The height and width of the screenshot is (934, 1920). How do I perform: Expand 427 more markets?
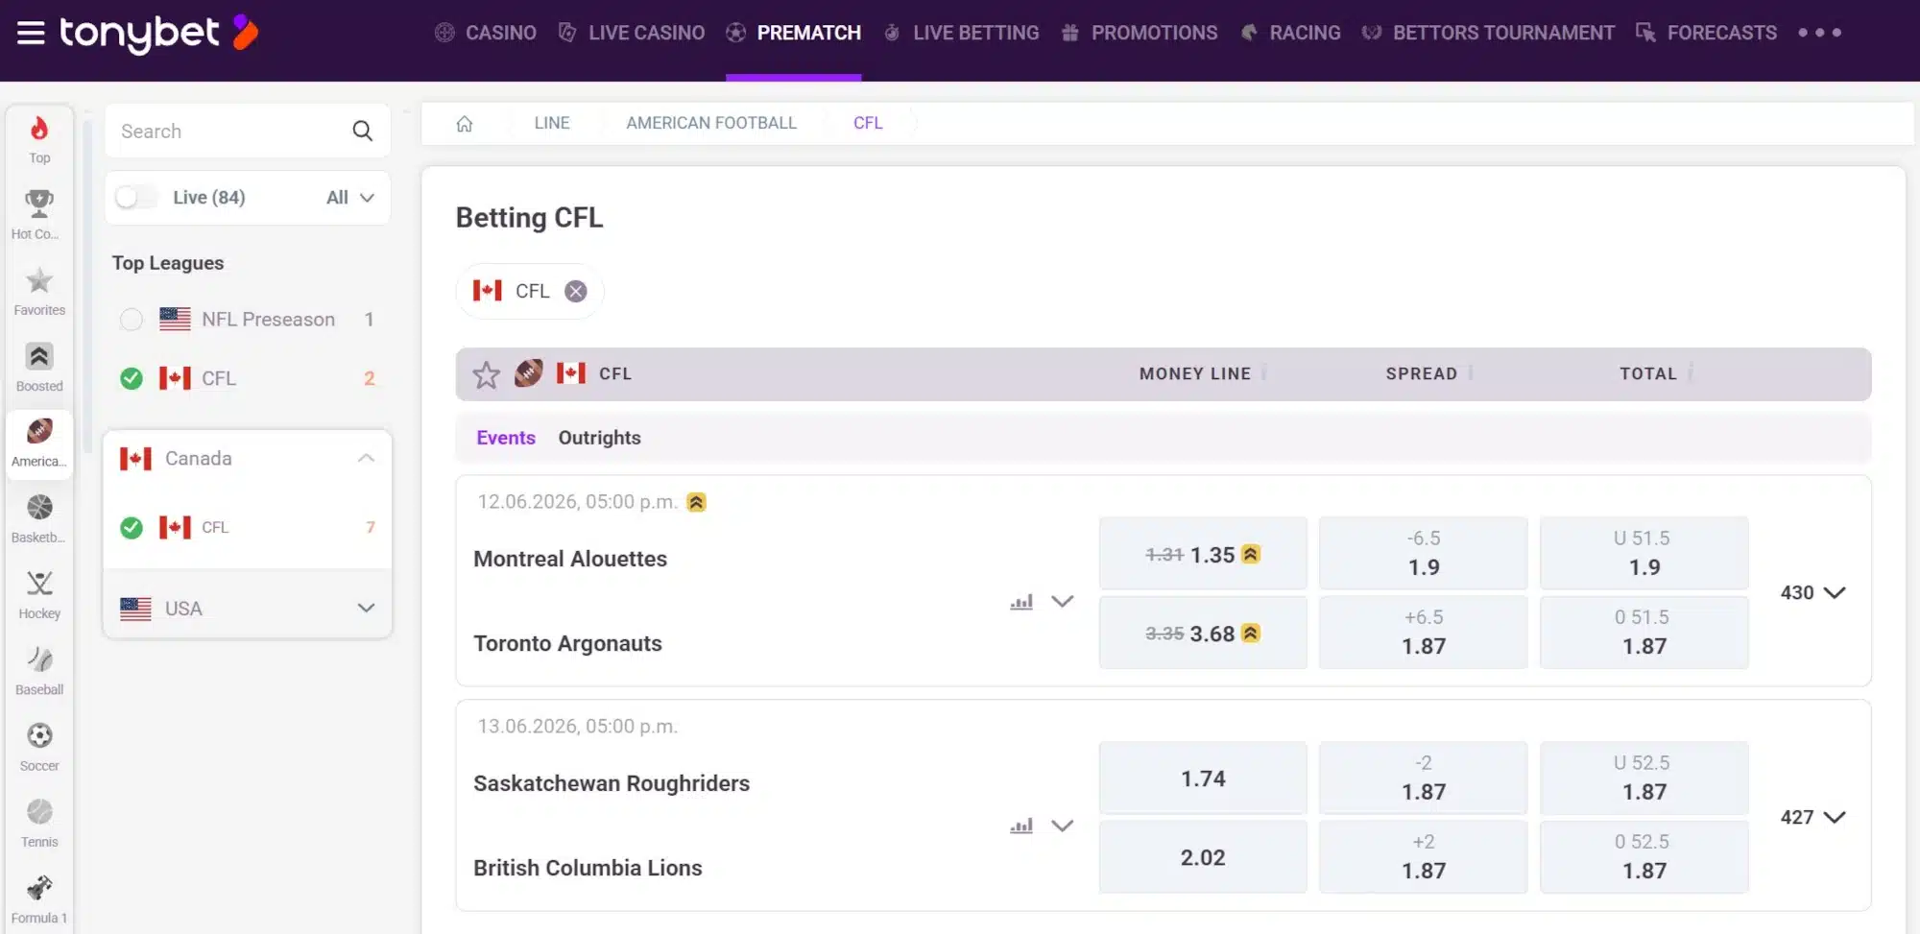coord(1812,817)
